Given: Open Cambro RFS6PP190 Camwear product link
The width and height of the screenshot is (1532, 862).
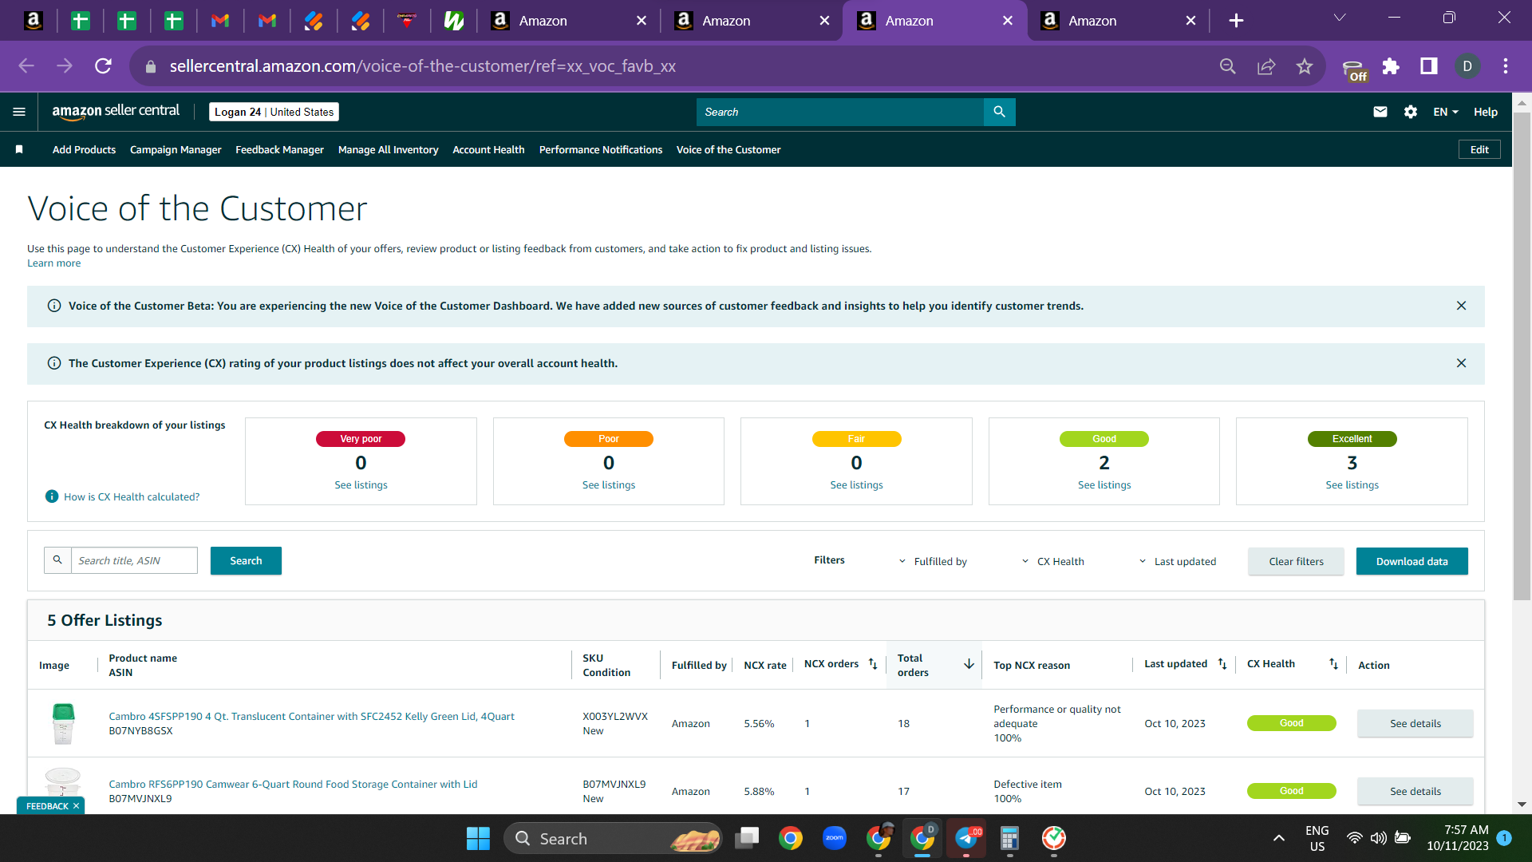Looking at the screenshot, I should 293,784.
